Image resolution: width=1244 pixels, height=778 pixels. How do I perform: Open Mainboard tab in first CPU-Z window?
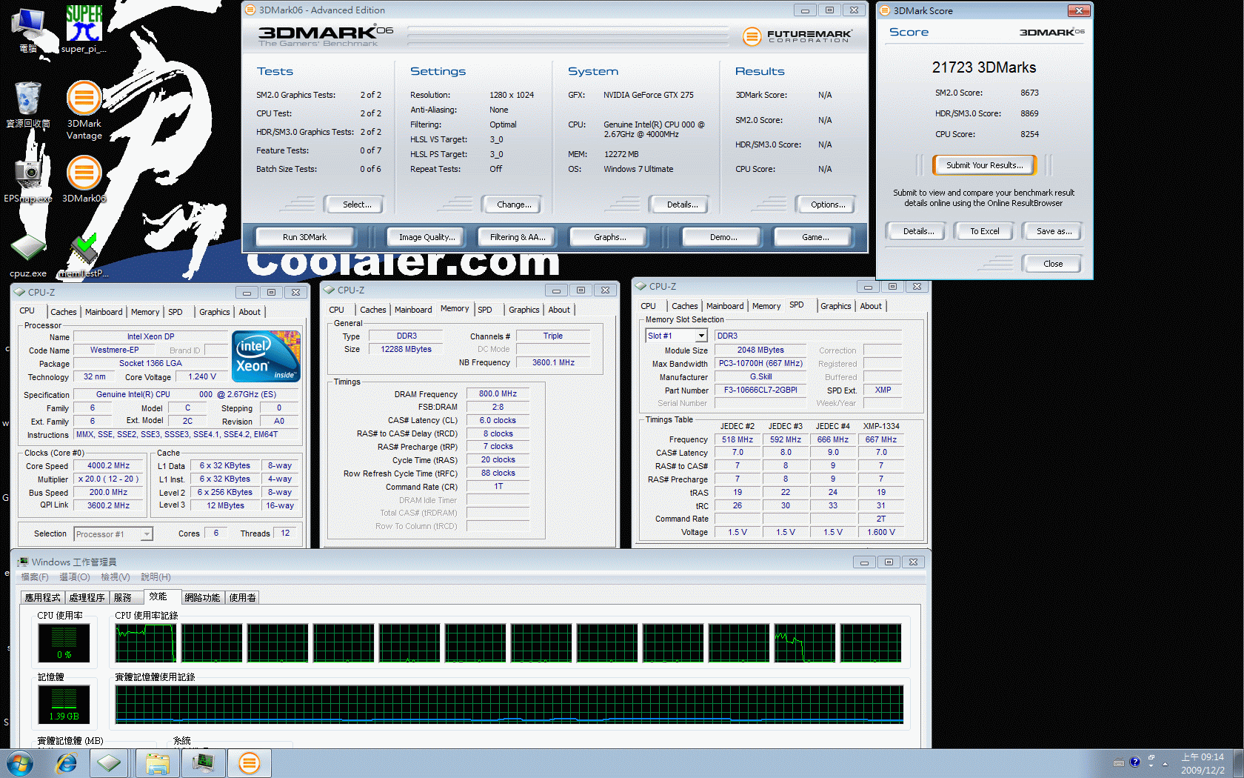[104, 312]
